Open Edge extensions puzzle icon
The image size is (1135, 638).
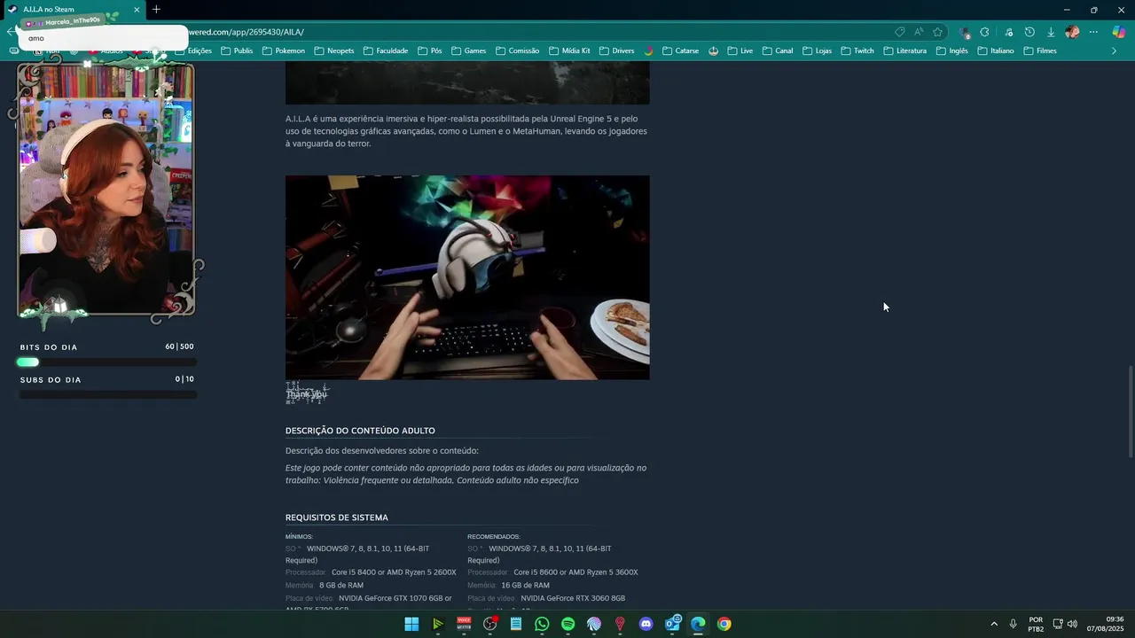point(984,32)
